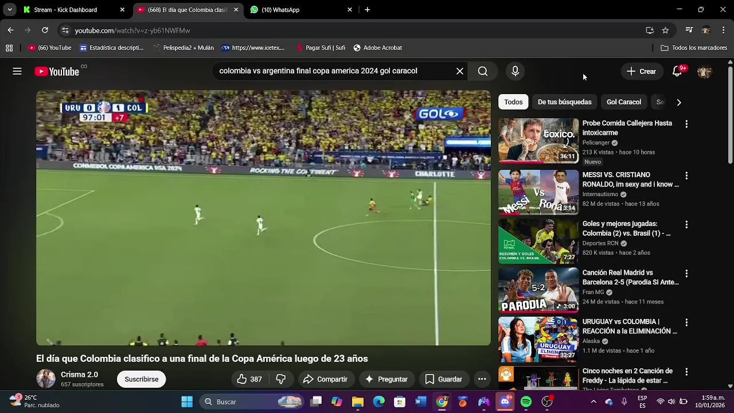
Task: Open the tab search dropdown arrow
Action: [10, 10]
